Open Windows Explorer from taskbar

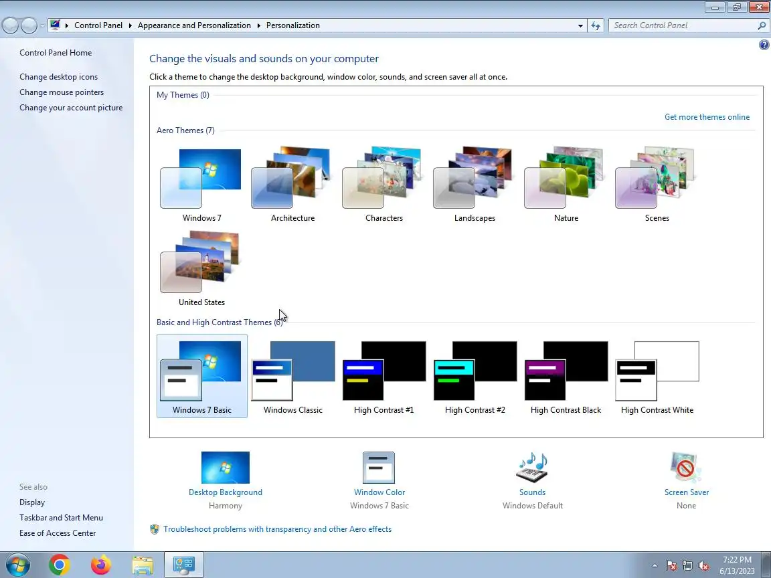click(143, 565)
